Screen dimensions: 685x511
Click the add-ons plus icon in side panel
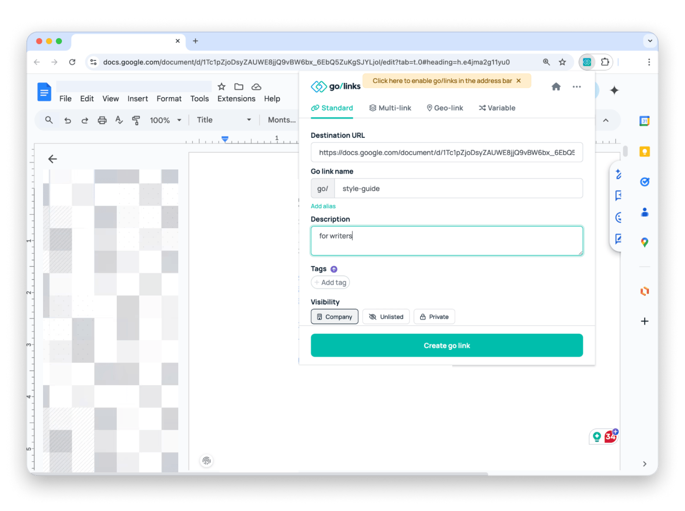(x=645, y=321)
